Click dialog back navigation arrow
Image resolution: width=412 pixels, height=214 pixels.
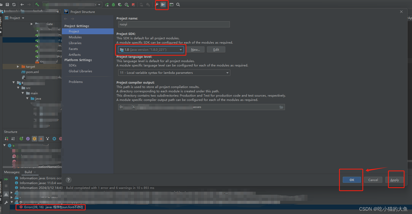[66, 19]
